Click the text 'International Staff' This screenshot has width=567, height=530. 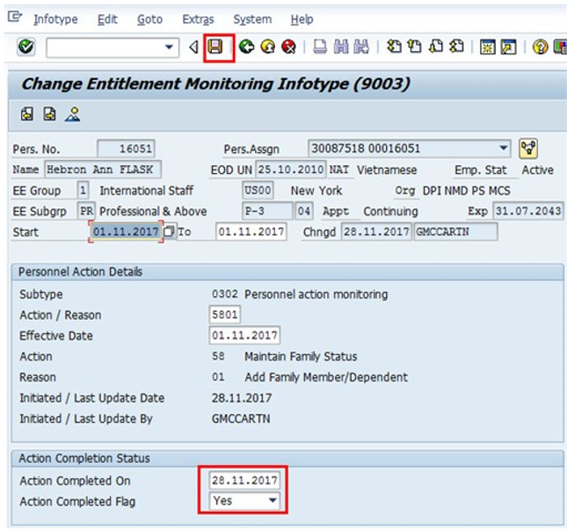(147, 191)
